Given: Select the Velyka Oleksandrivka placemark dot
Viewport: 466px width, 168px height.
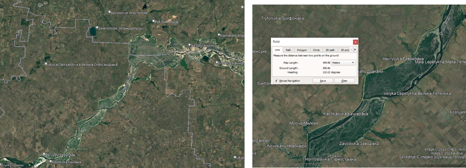Looking at the screenshot, I should 46,64.
